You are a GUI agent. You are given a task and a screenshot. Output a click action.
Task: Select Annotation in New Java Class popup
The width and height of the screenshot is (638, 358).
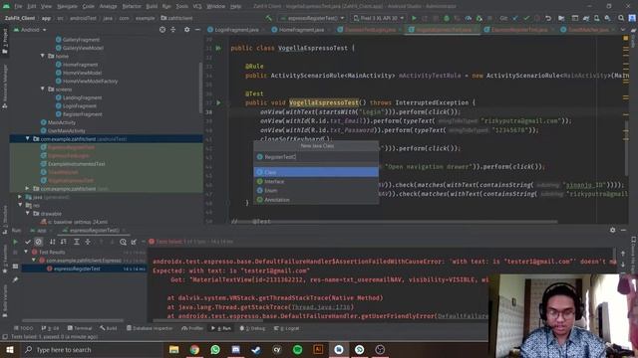[x=316, y=200]
